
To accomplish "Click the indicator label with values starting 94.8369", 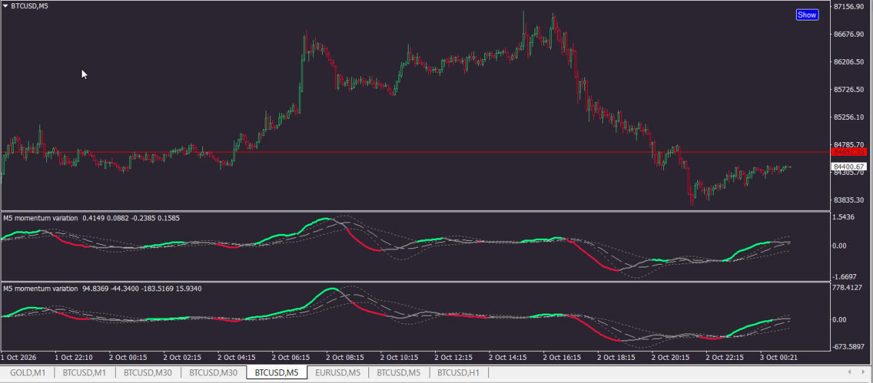I will tap(102, 289).
